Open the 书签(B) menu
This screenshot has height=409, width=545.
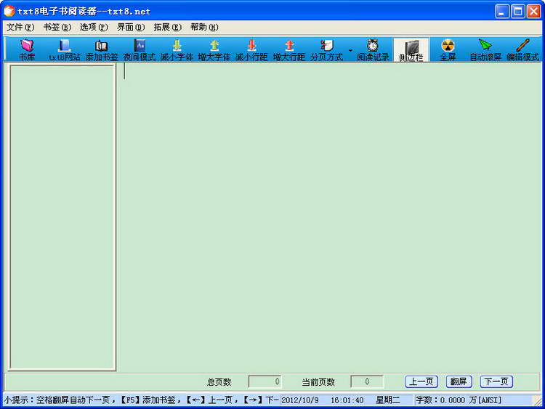pos(57,27)
